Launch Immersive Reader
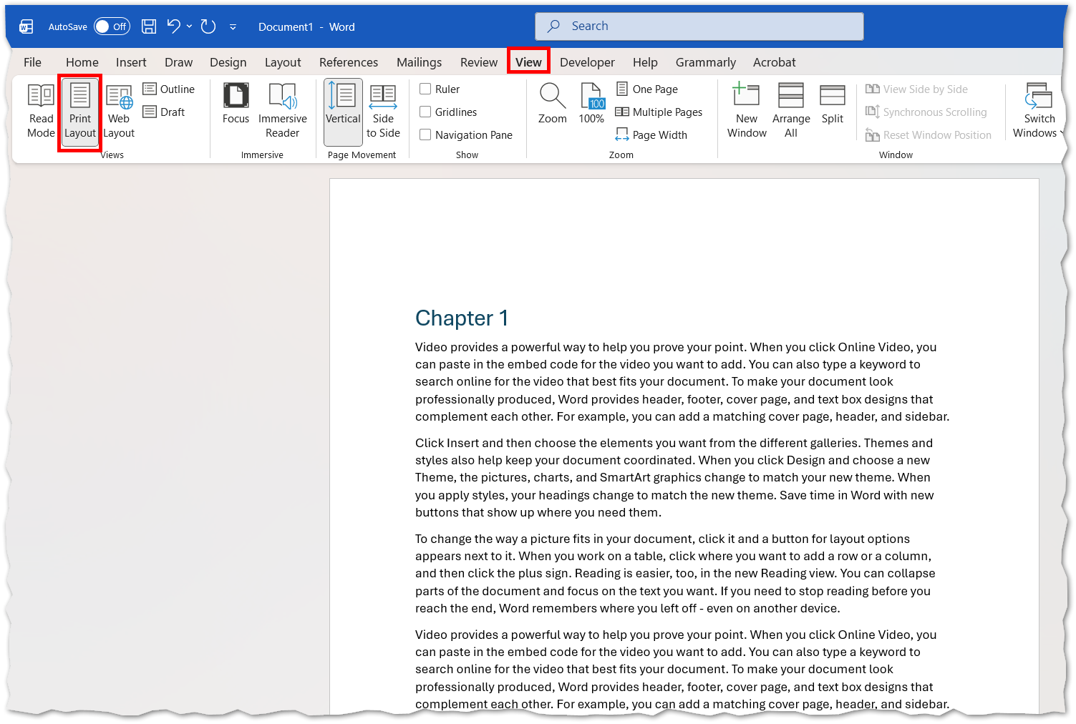1076x724 pixels. pos(283,111)
